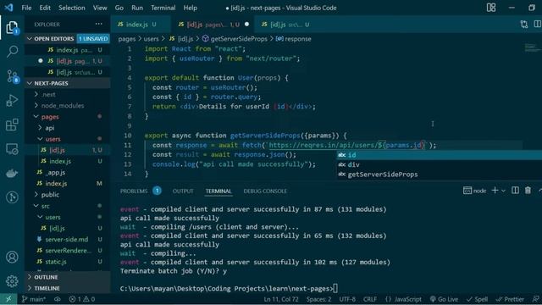Image resolution: width=542 pixels, height=305 pixels.
Task: Open the Terminal menu
Action: pyautogui.click(x=163, y=8)
